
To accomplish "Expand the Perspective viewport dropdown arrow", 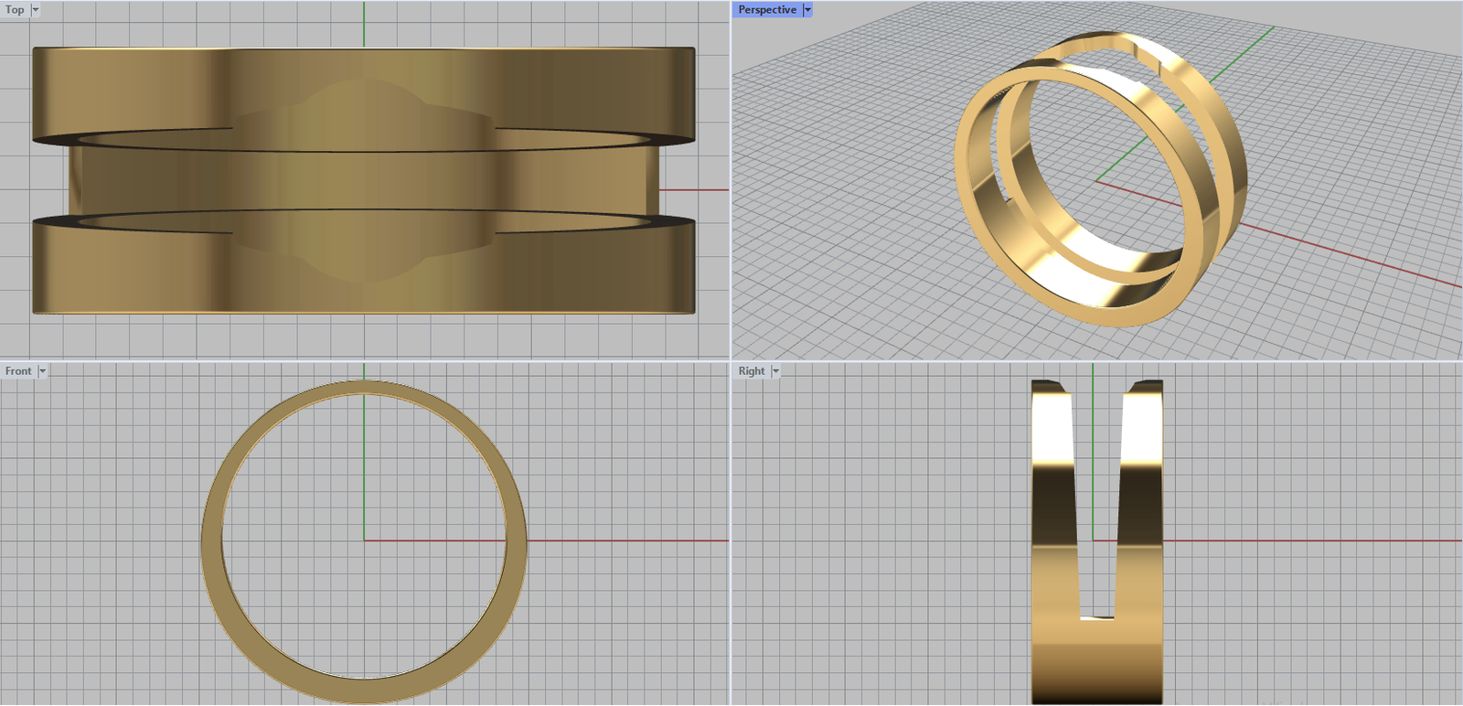I will (x=807, y=10).
